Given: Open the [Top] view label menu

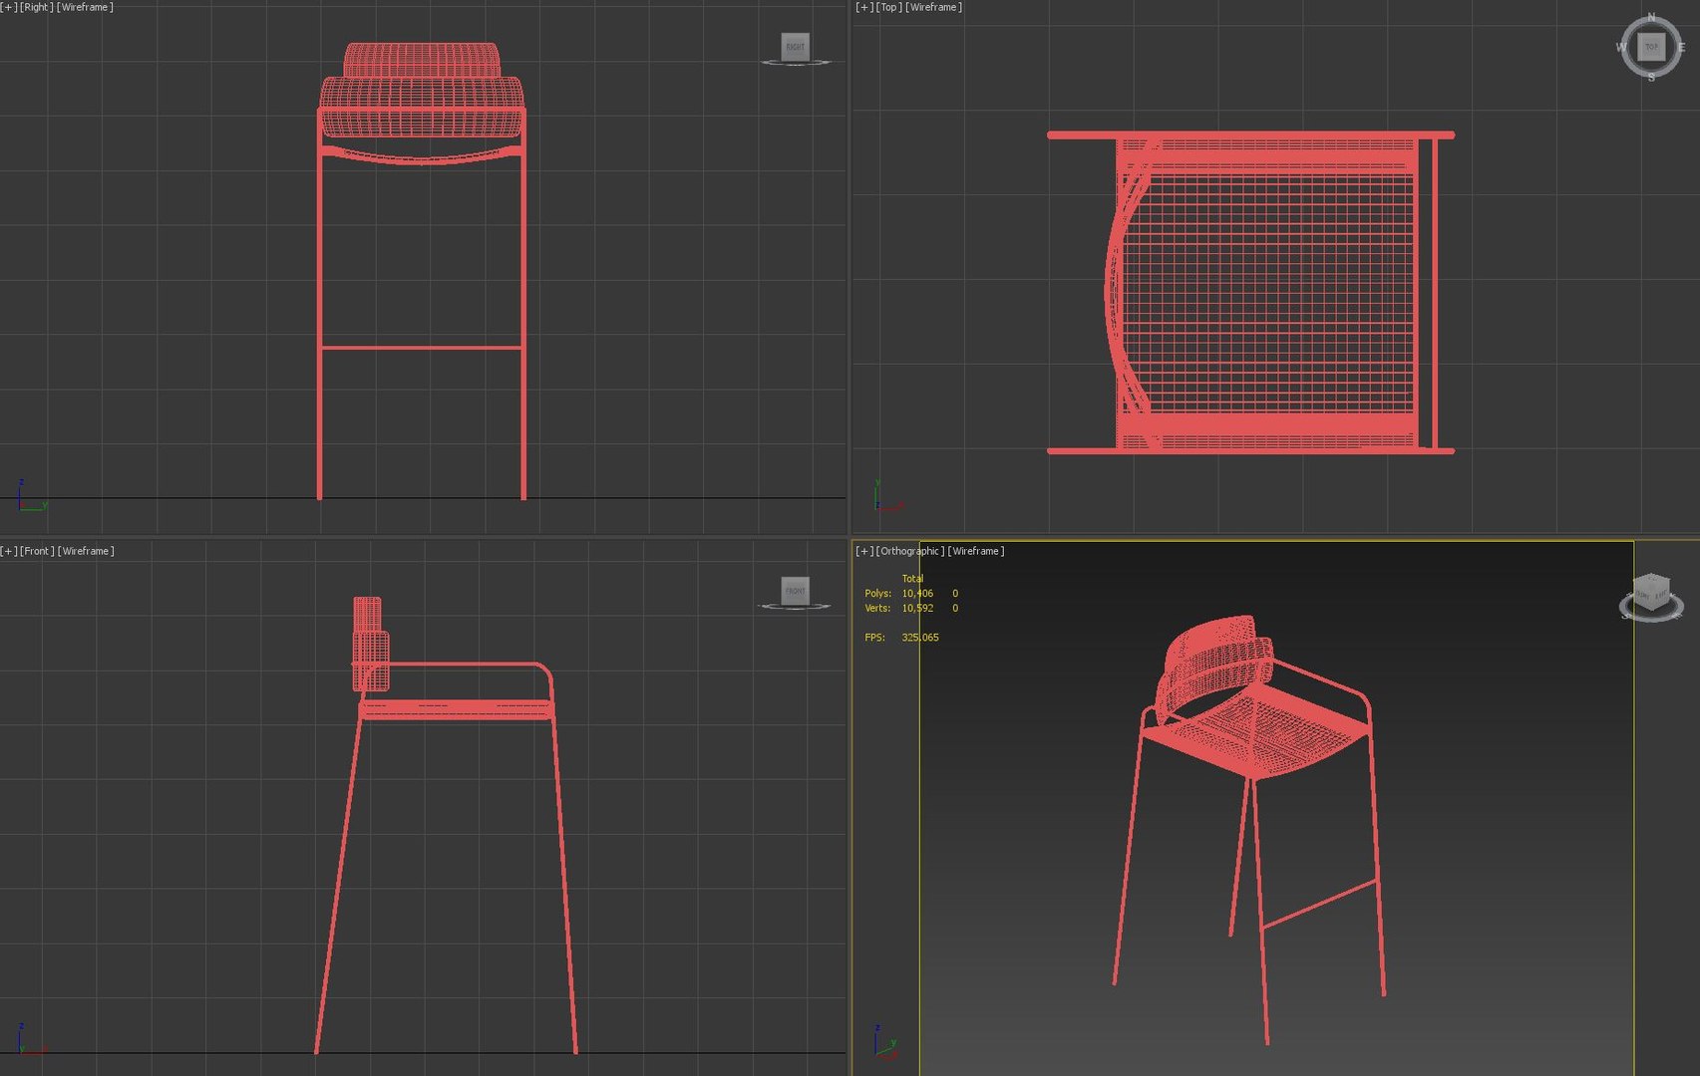Looking at the screenshot, I should pyautogui.click(x=889, y=7).
